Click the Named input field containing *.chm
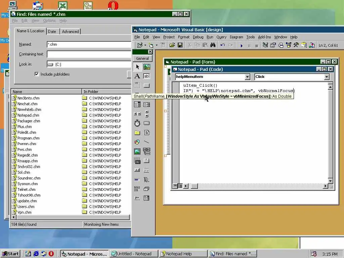344x258 pixels. (89, 44)
